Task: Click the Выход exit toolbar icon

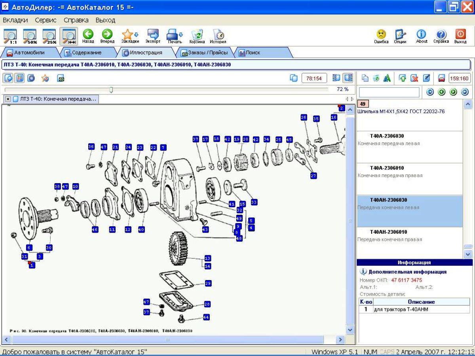Action: click(460, 36)
